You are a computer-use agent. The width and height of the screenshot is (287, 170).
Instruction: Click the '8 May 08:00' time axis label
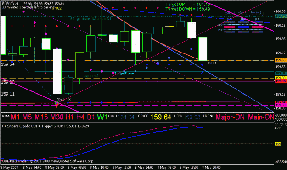77,167
